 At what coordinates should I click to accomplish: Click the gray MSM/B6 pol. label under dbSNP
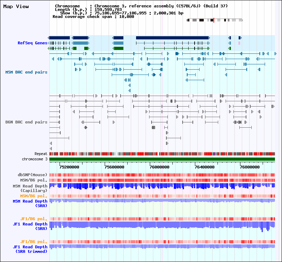click(33, 180)
